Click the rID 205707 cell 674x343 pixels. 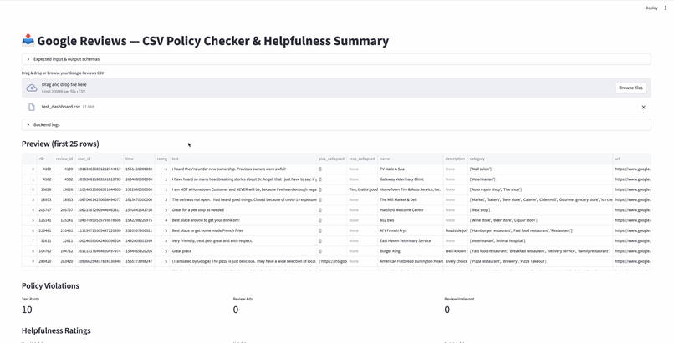(45, 210)
